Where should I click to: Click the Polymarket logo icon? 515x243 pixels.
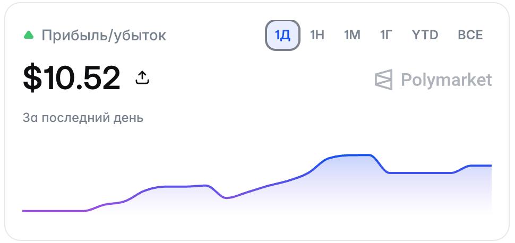[384, 80]
